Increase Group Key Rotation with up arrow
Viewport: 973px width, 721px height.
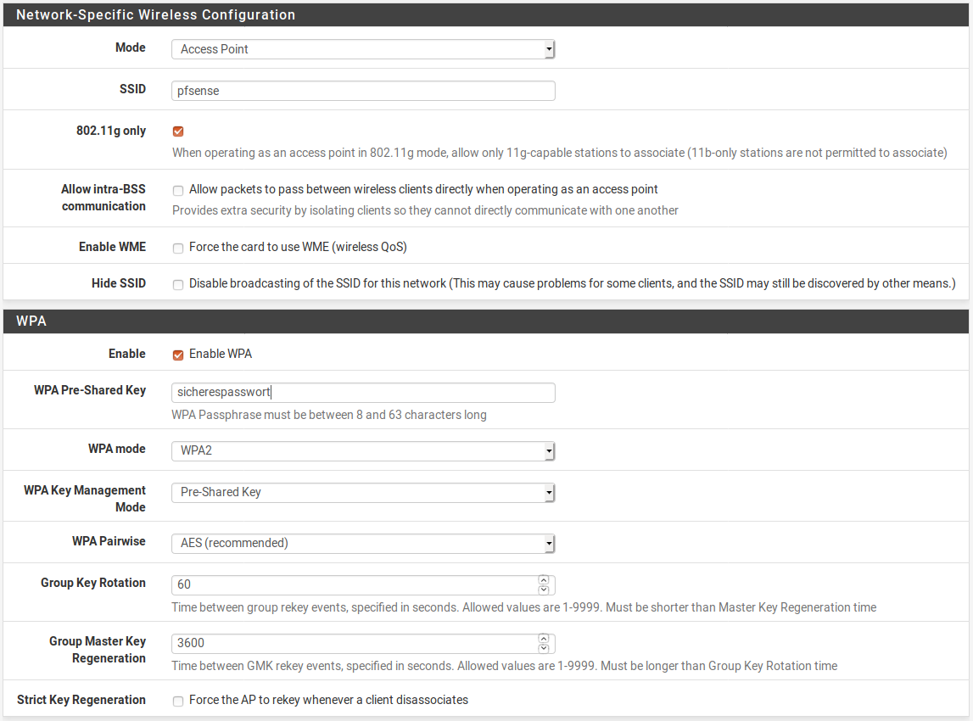[544, 580]
